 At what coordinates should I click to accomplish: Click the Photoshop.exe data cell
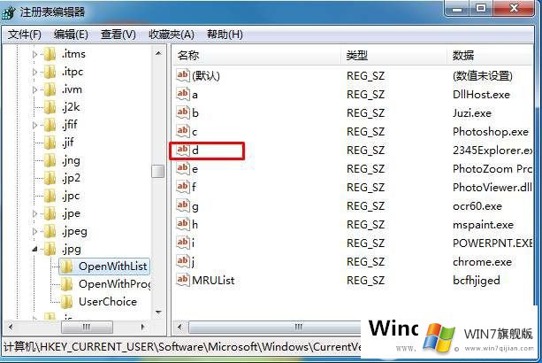pos(491,132)
